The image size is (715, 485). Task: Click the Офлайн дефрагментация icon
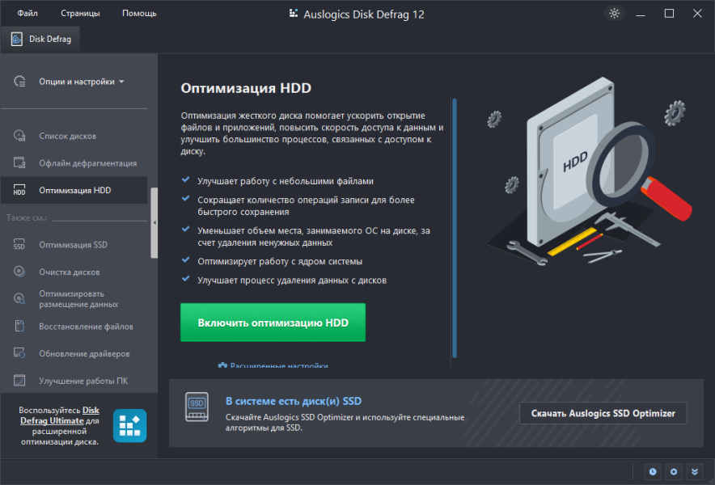(19, 162)
